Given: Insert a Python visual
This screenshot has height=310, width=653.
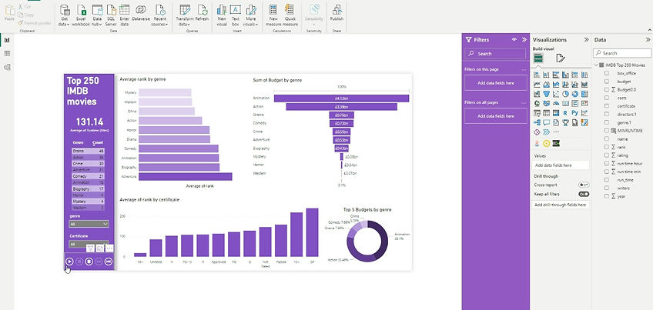Looking at the screenshot, I should click(575, 113).
